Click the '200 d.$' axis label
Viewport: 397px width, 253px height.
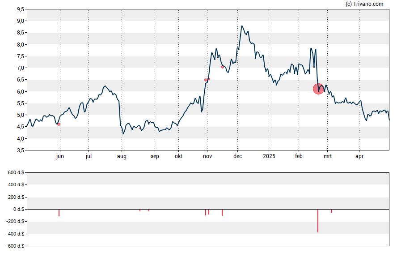coord(16,197)
